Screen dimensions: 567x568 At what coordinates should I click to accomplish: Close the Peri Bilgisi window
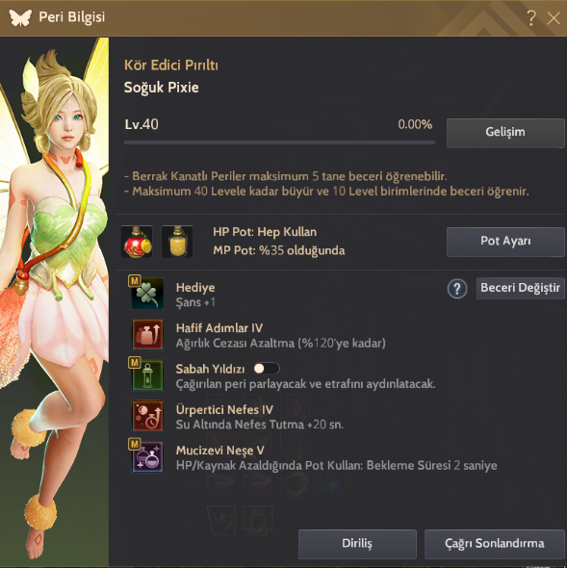pos(554,17)
